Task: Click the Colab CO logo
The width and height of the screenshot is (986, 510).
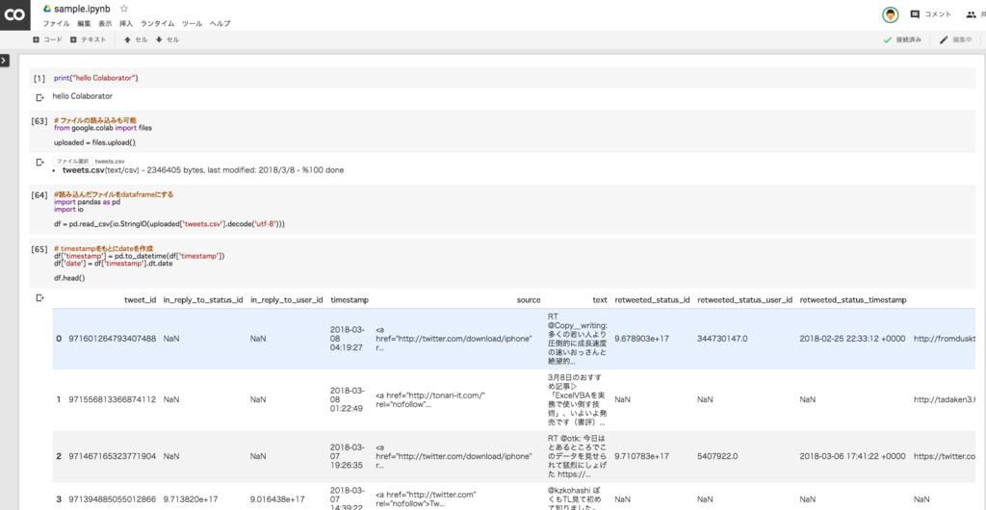Action: pyautogui.click(x=13, y=14)
